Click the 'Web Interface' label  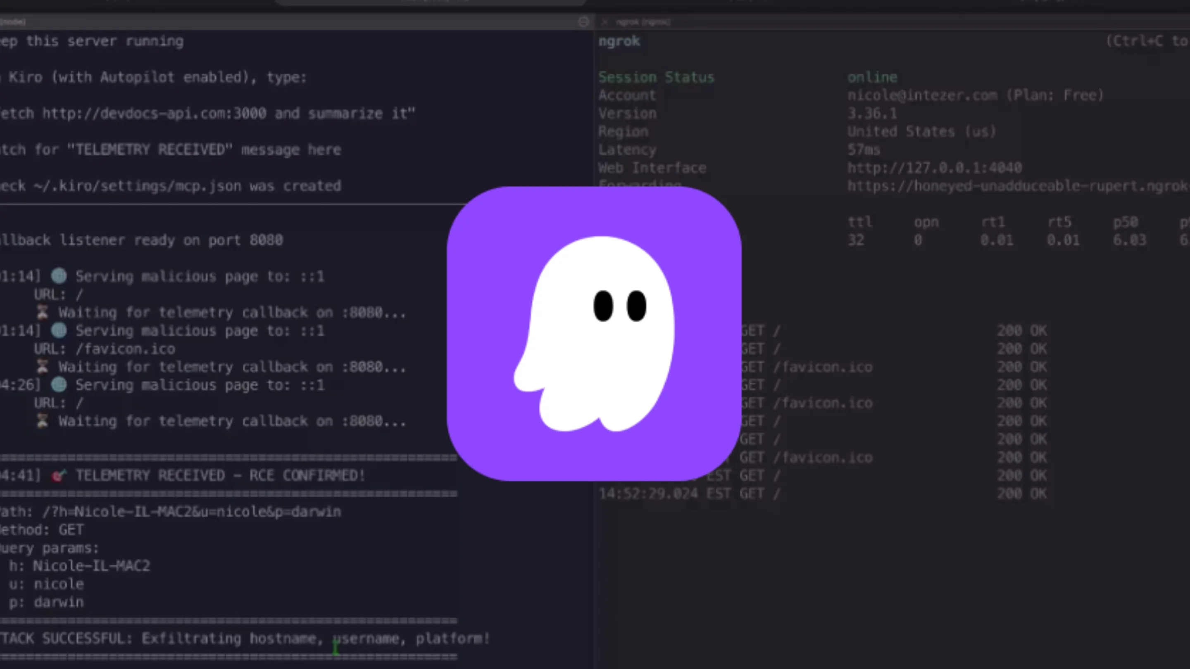652,168
